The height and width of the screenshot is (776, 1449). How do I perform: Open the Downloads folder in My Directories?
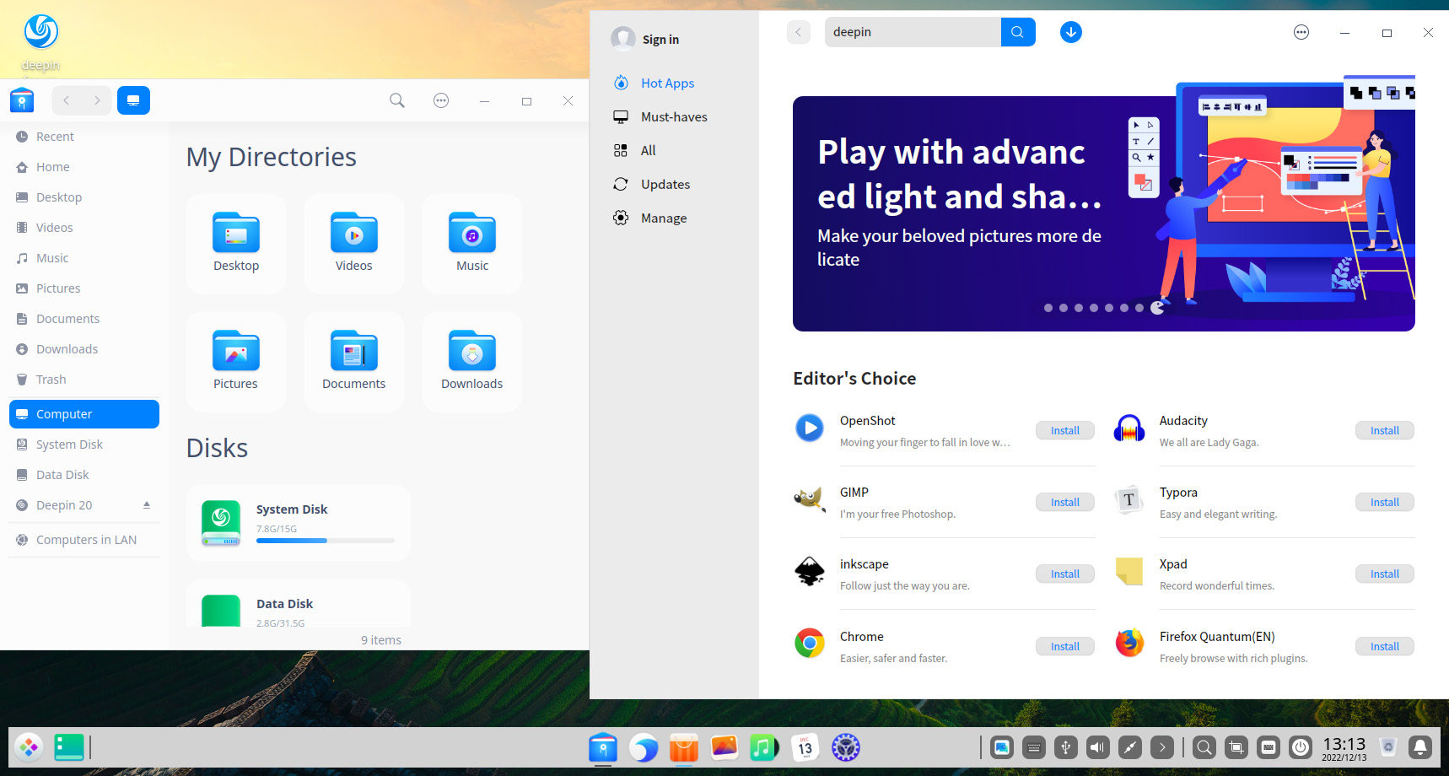tap(472, 361)
